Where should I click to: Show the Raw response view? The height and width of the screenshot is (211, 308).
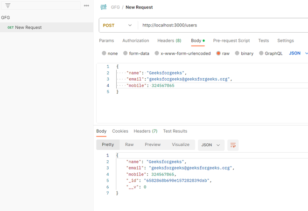(129, 145)
